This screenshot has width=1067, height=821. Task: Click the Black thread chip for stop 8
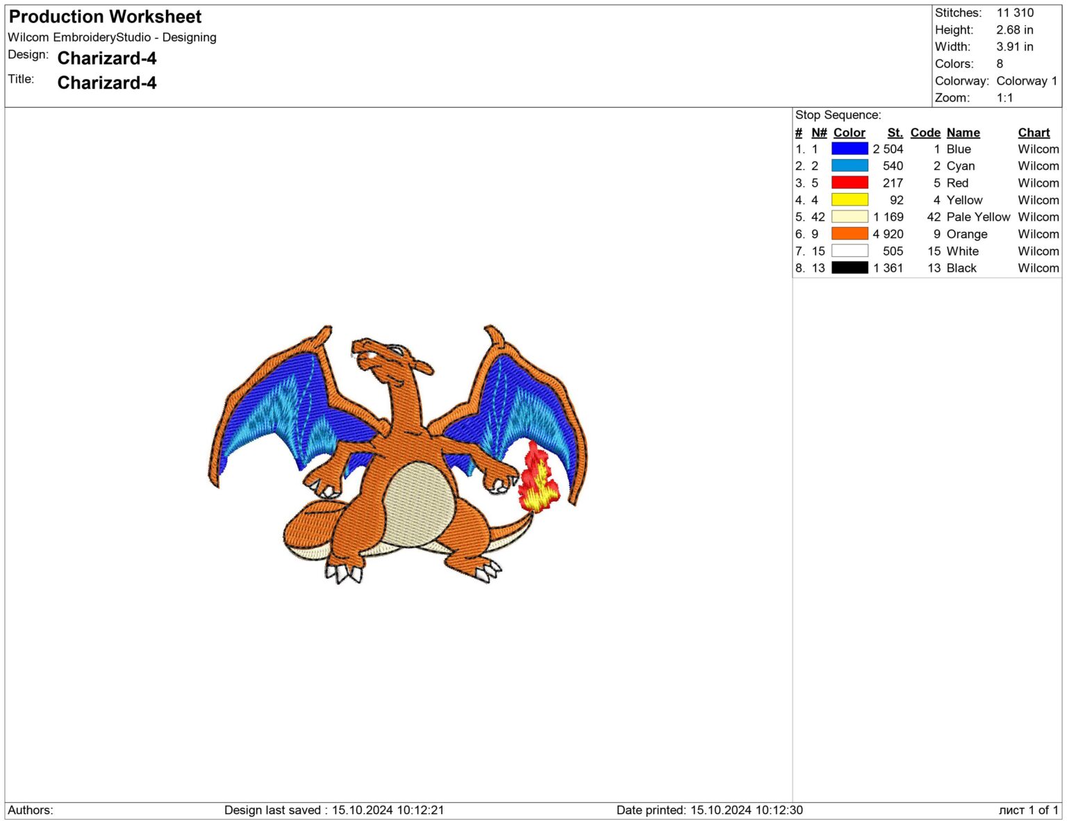[x=849, y=268]
